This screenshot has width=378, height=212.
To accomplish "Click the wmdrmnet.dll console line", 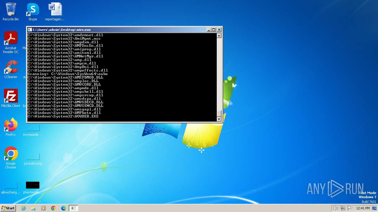I will [x=66, y=35].
